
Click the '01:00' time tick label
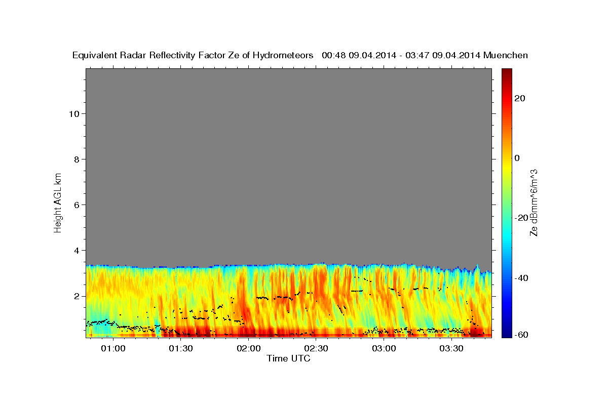(113, 349)
